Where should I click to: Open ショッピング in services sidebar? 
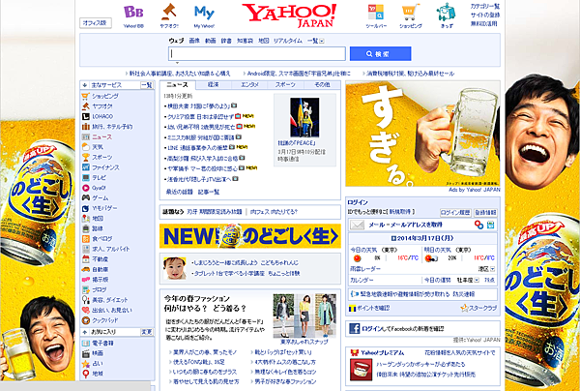click(x=105, y=96)
